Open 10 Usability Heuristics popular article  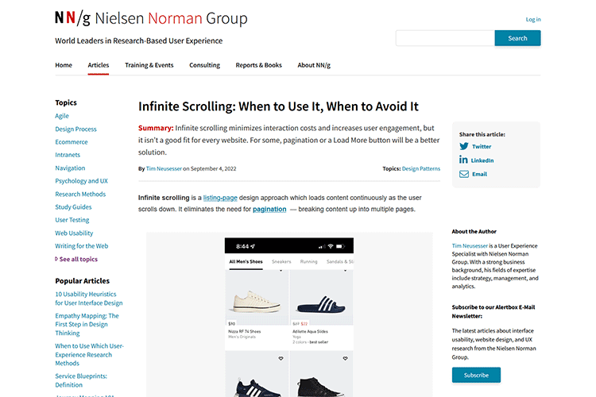[88, 298]
